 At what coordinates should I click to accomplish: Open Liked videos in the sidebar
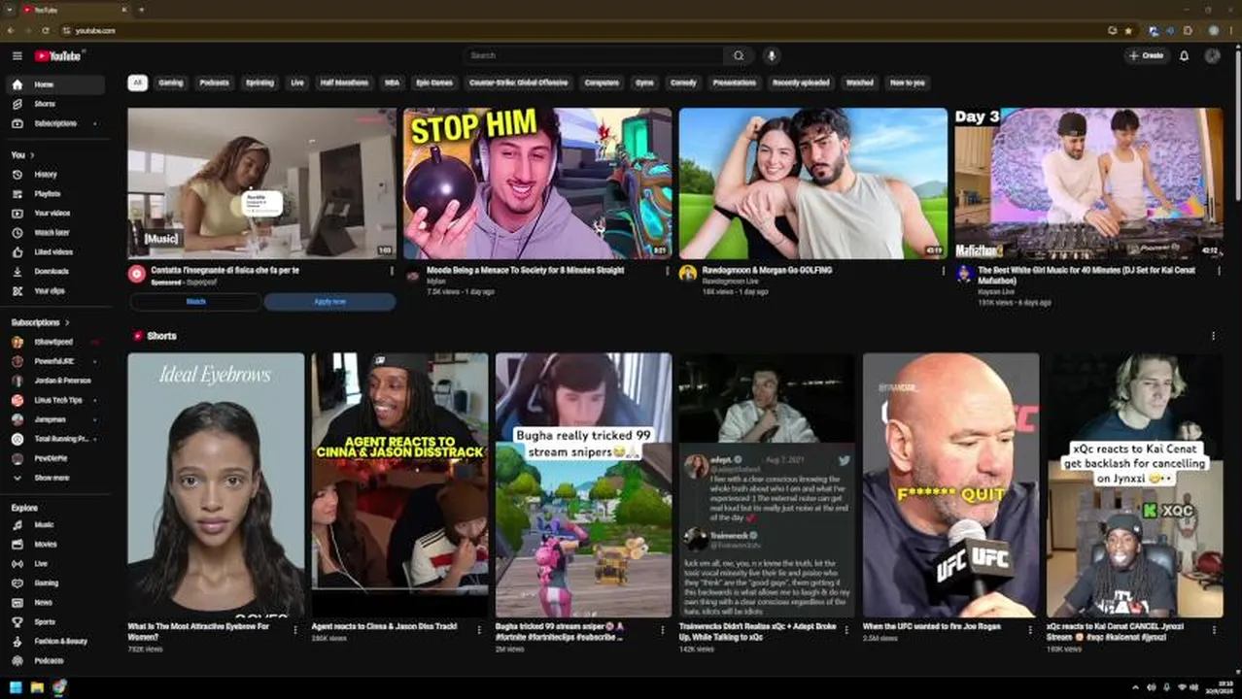coord(54,252)
